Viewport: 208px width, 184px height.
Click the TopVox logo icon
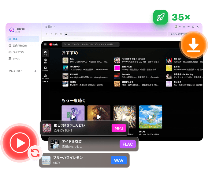pos(12,30)
